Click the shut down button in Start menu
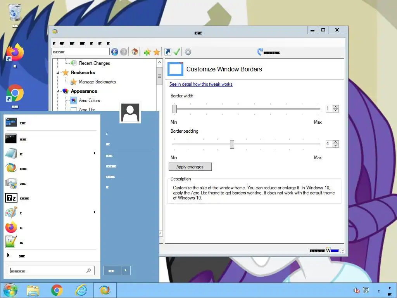 112,270
